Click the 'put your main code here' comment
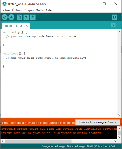This screenshot has width=122, height=149. tap(46, 58)
